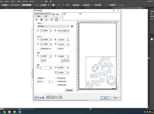
Task: Open the cutter device selection dropdown
Action: coord(43,14)
